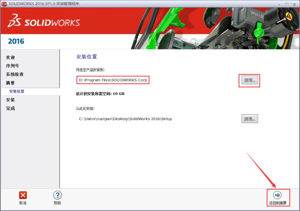Click the 2016 version label

click(x=16, y=41)
